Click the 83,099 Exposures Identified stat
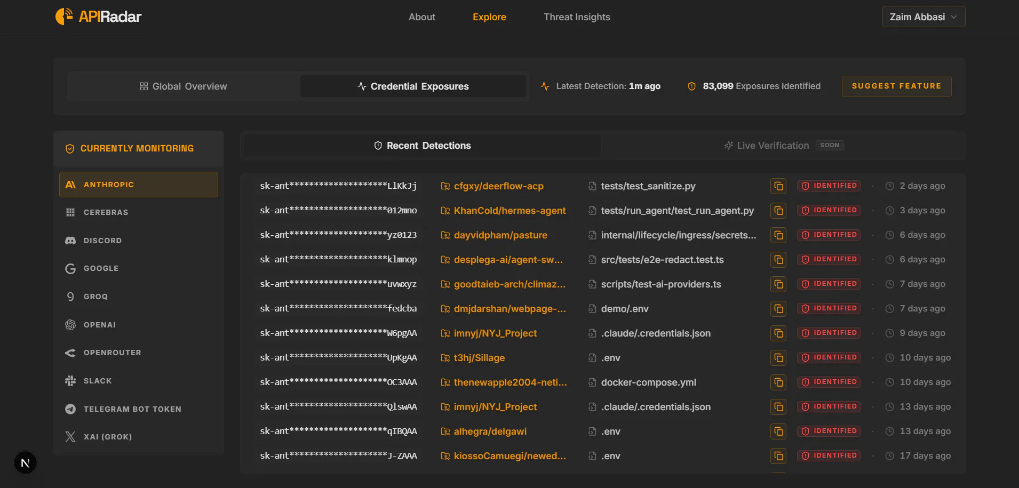Screen dimensions: 1019x488 tap(754, 86)
